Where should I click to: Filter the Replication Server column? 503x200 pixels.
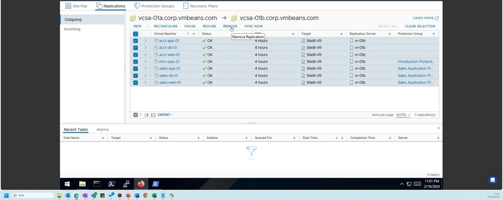389,34
